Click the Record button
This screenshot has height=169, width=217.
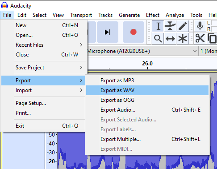click(x=134, y=32)
